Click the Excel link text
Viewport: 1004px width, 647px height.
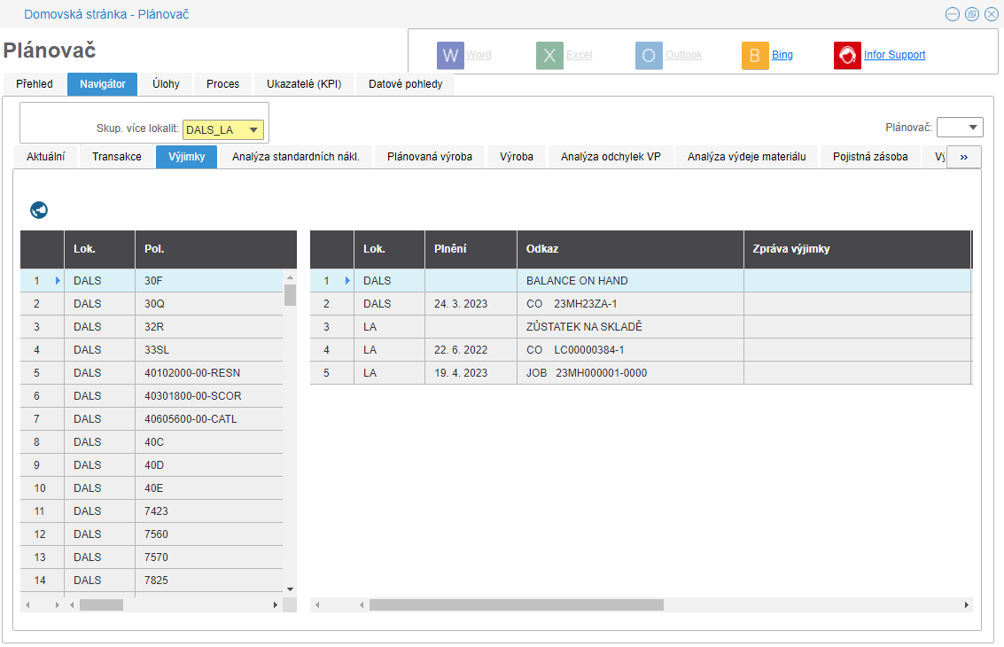579,55
